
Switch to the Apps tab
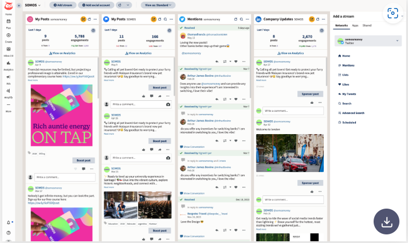click(355, 25)
